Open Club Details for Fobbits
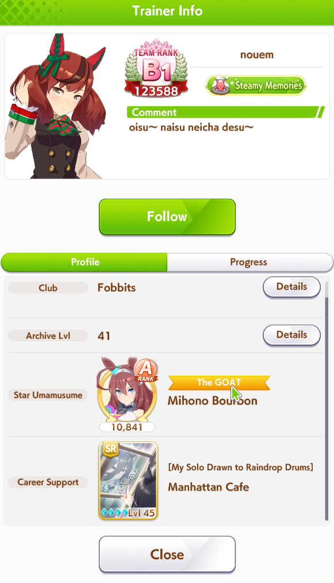 pyautogui.click(x=291, y=287)
